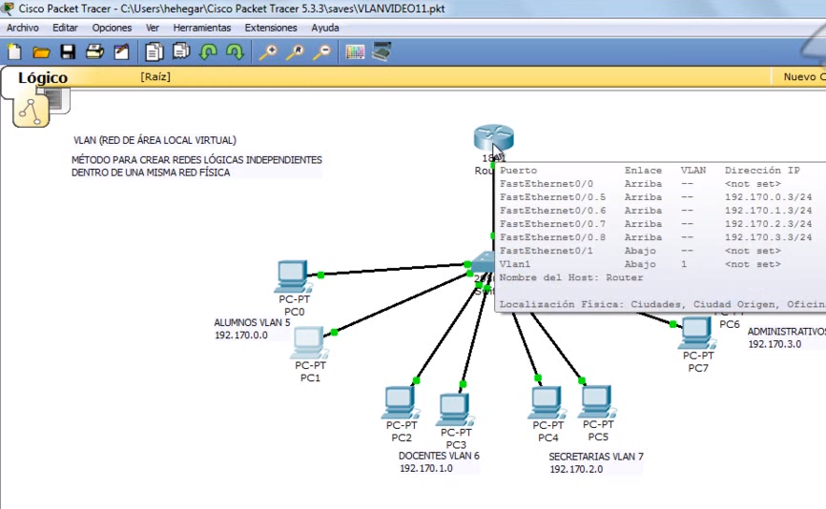Select the PC4 computer icon
The width and height of the screenshot is (826, 509).
click(547, 402)
